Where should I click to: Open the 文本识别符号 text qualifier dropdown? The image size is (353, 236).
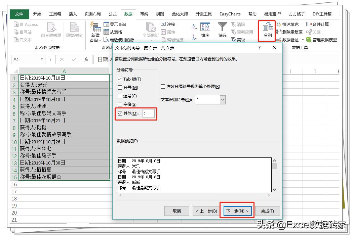(223, 99)
